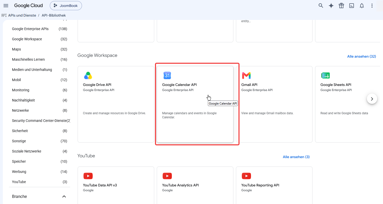The width and height of the screenshot is (383, 204).
Task: Click the (70) count beside Sonstige
Action: 64,141
